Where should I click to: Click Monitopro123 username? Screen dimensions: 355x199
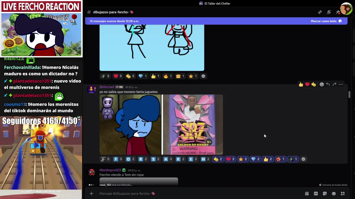(110, 170)
